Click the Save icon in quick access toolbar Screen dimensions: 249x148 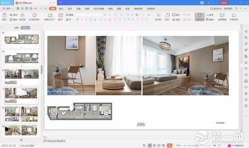pyautogui.click(x=18, y=9)
